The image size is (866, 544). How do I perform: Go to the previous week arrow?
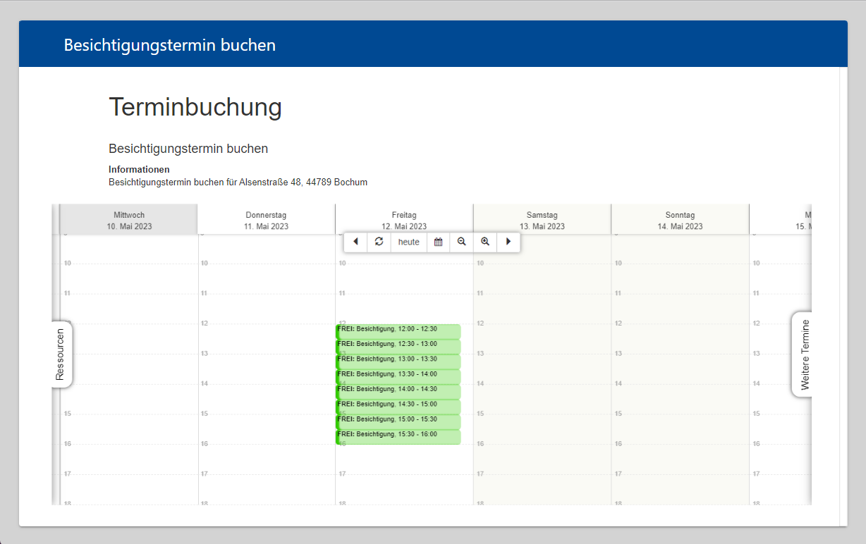coord(355,242)
